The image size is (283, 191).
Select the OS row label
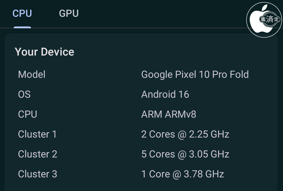[24, 94]
